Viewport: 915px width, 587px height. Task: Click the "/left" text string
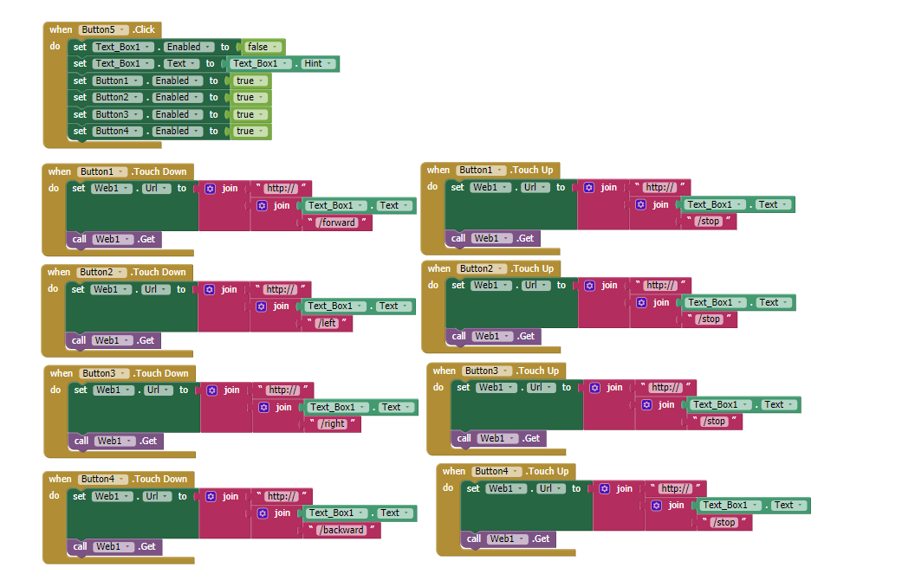(x=328, y=323)
